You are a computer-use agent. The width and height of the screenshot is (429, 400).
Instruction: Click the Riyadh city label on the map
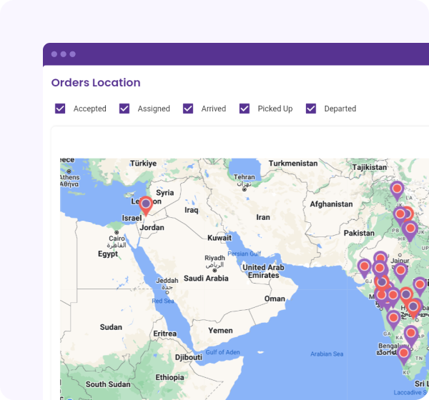click(x=214, y=258)
